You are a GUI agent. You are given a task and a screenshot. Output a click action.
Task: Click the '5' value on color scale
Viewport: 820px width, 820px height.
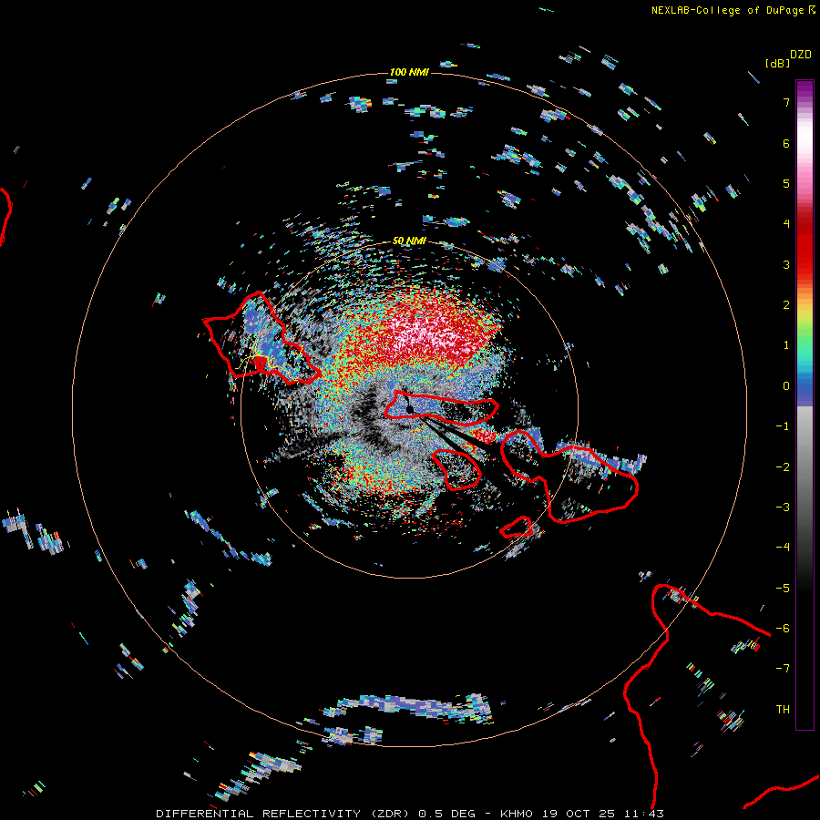[786, 183]
